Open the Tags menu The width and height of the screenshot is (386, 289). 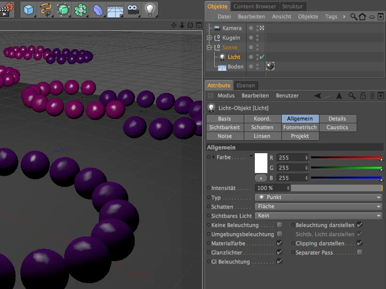point(331,17)
